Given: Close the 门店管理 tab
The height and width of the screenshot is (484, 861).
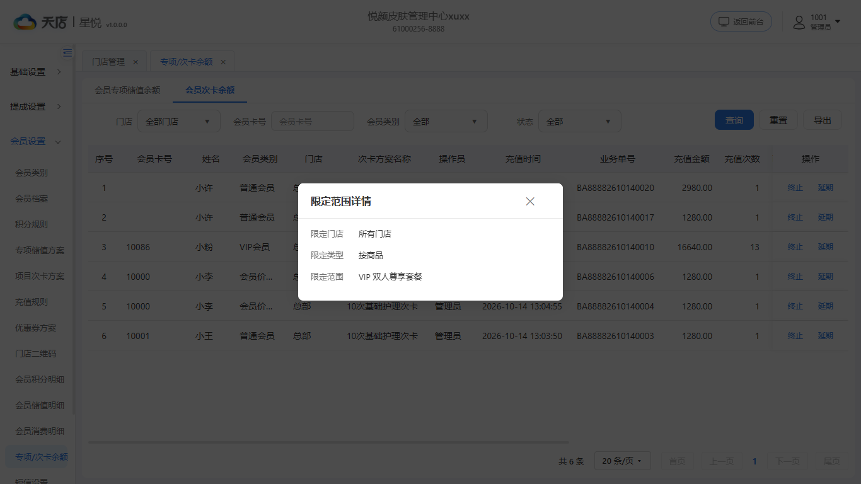Looking at the screenshot, I should pos(136,62).
